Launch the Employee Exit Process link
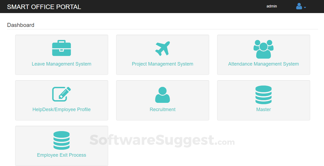Viewport: 324px width, 166px height. (x=61, y=155)
